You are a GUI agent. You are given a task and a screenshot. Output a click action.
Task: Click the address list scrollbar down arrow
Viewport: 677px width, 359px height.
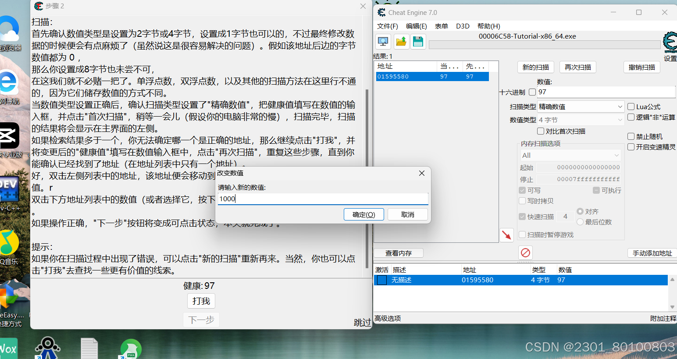[672, 307]
